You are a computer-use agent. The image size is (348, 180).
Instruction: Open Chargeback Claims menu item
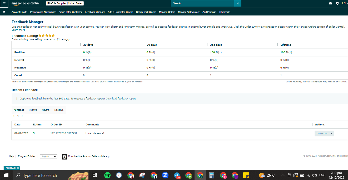[x=146, y=12]
